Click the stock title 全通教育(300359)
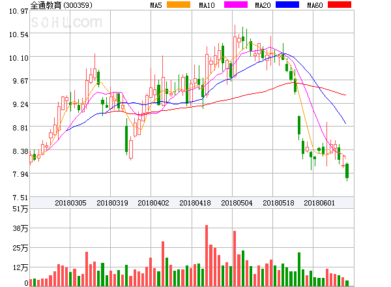This screenshot has height=287, width=391. pyautogui.click(x=61, y=5)
